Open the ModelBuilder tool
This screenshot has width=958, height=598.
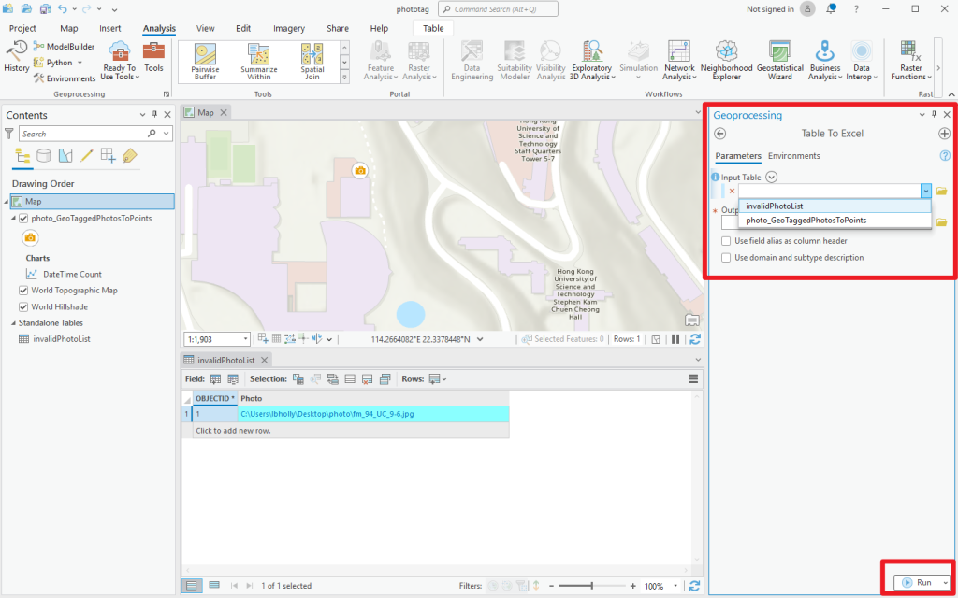pos(65,47)
